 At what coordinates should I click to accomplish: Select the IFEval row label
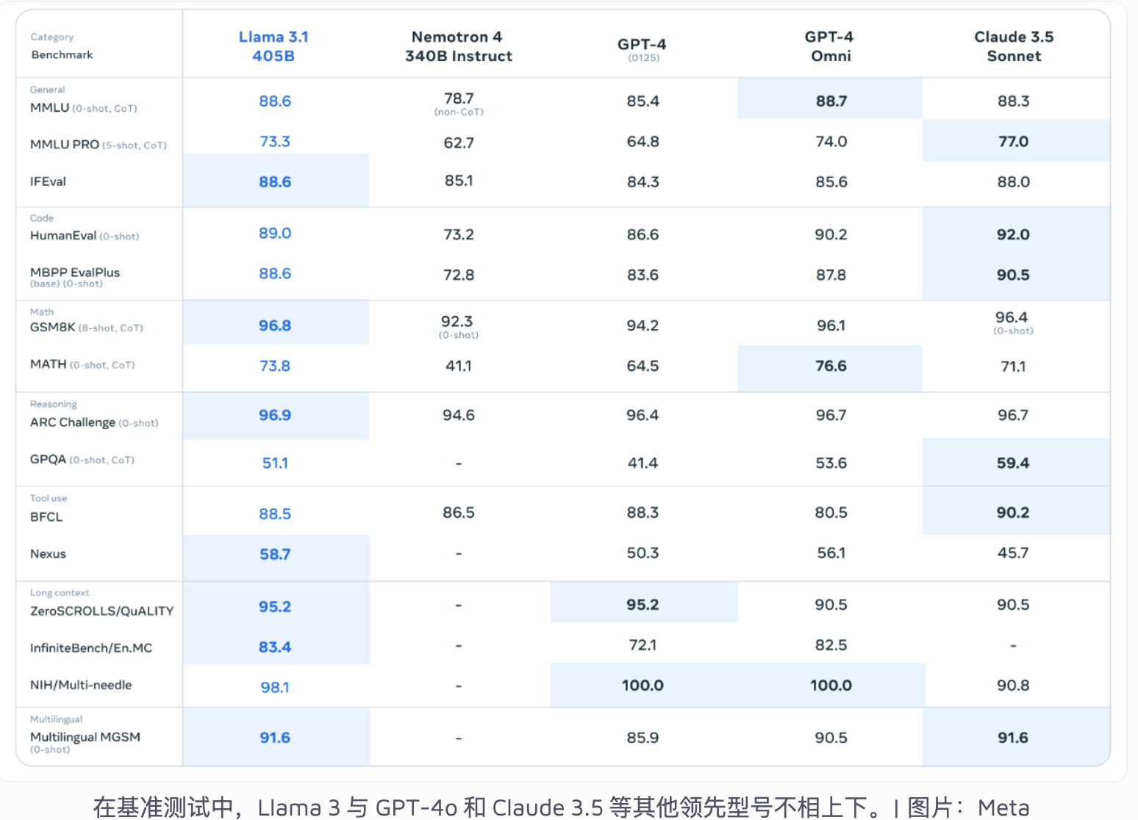pos(48,181)
